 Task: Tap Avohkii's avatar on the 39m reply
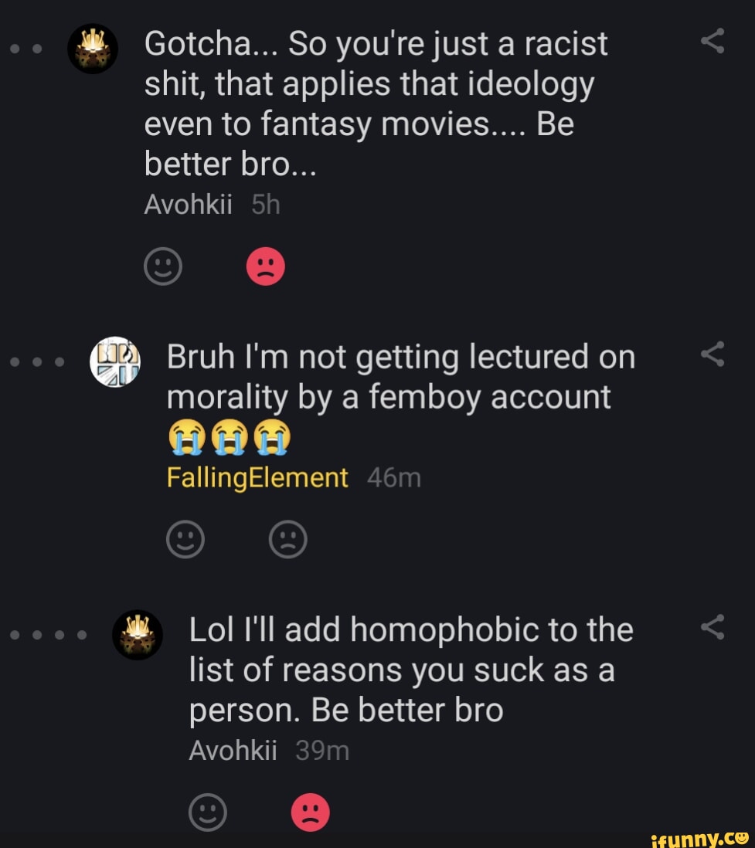click(138, 635)
